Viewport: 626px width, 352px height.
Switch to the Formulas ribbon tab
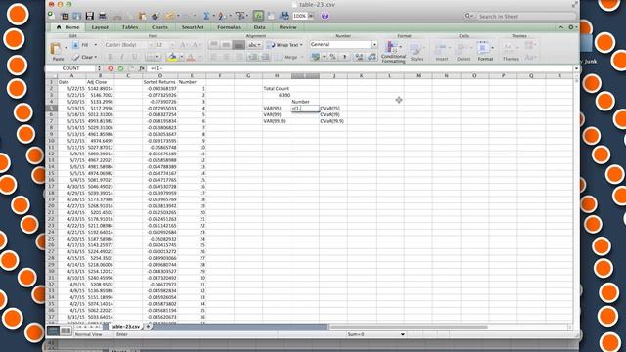(229, 27)
